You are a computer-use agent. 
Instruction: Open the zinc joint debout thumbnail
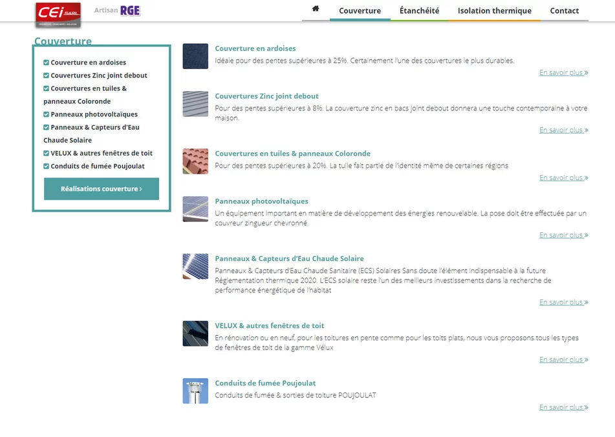195,104
